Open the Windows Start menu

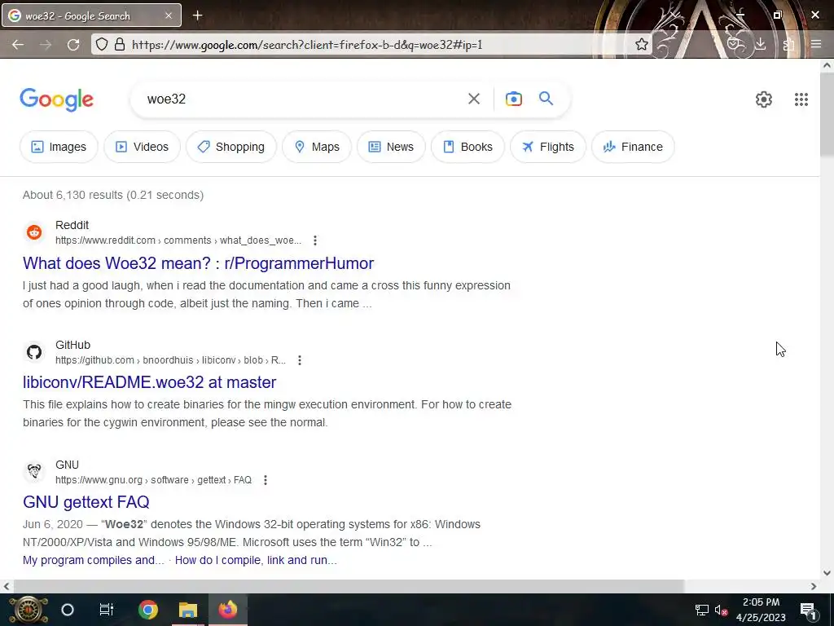(x=28, y=610)
